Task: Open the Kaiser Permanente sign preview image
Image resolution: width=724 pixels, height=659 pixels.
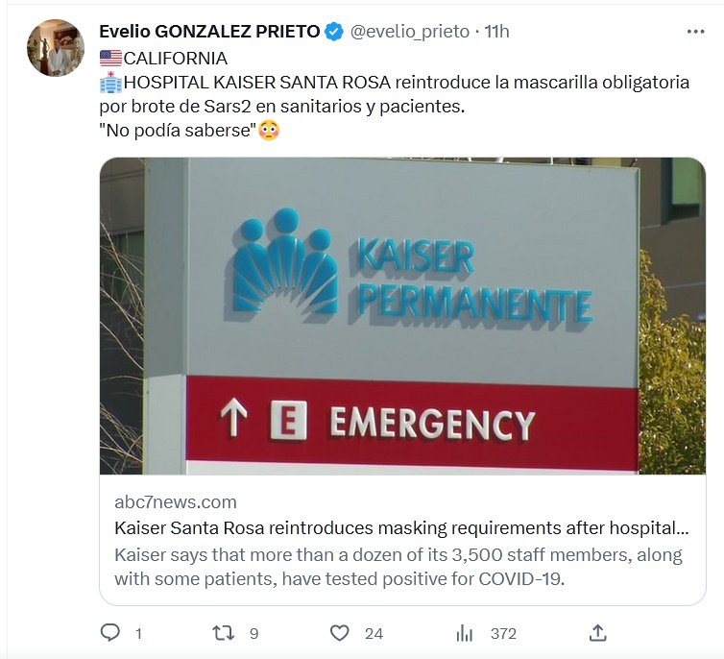Action: click(402, 316)
